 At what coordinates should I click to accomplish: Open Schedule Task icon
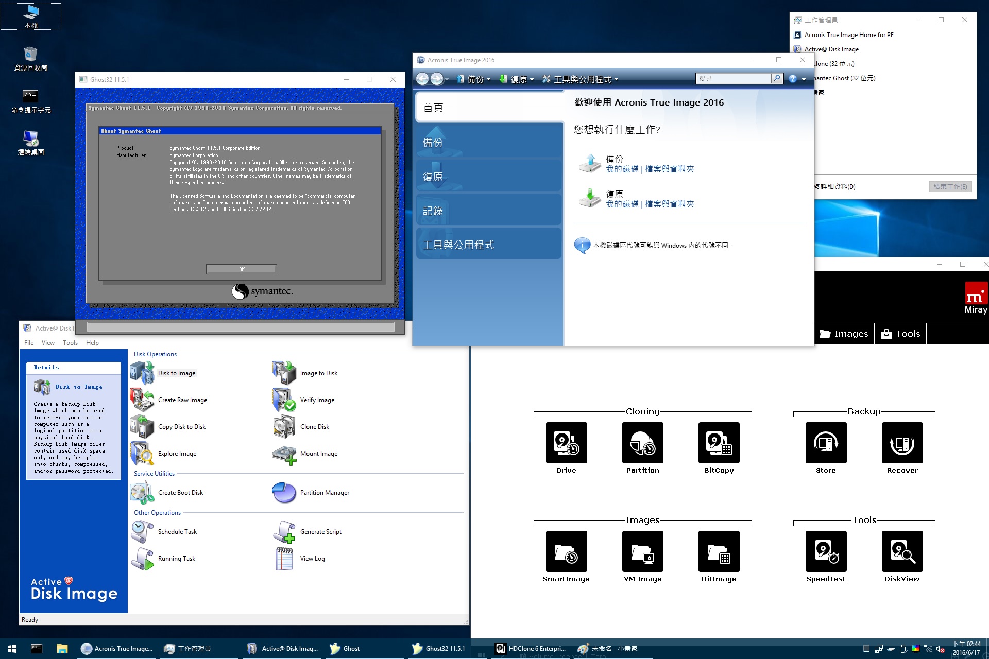click(x=142, y=532)
